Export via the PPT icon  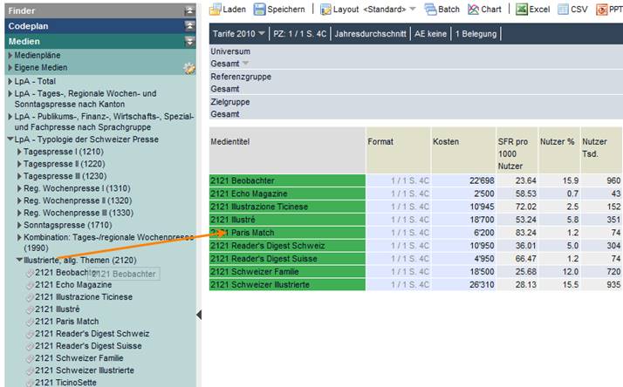point(601,9)
